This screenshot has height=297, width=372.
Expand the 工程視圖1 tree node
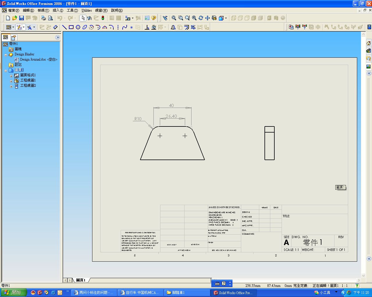click(11, 81)
